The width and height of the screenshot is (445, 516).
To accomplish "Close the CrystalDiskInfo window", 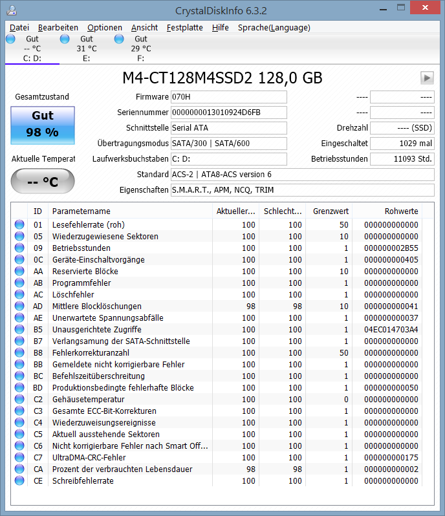I will (x=425, y=7).
